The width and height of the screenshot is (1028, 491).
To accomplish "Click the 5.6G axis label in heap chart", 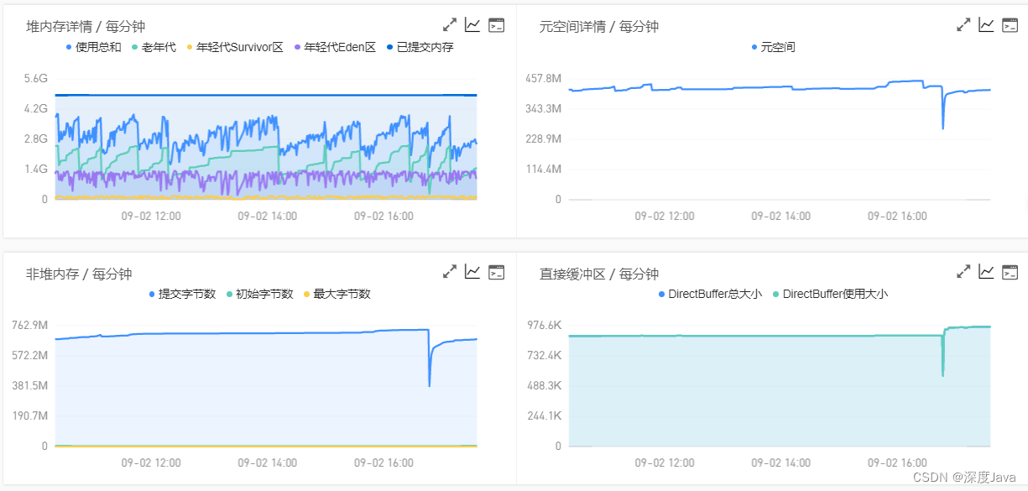I will (x=35, y=78).
